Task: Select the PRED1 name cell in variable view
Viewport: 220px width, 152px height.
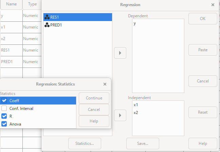Action: pos(11,62)
